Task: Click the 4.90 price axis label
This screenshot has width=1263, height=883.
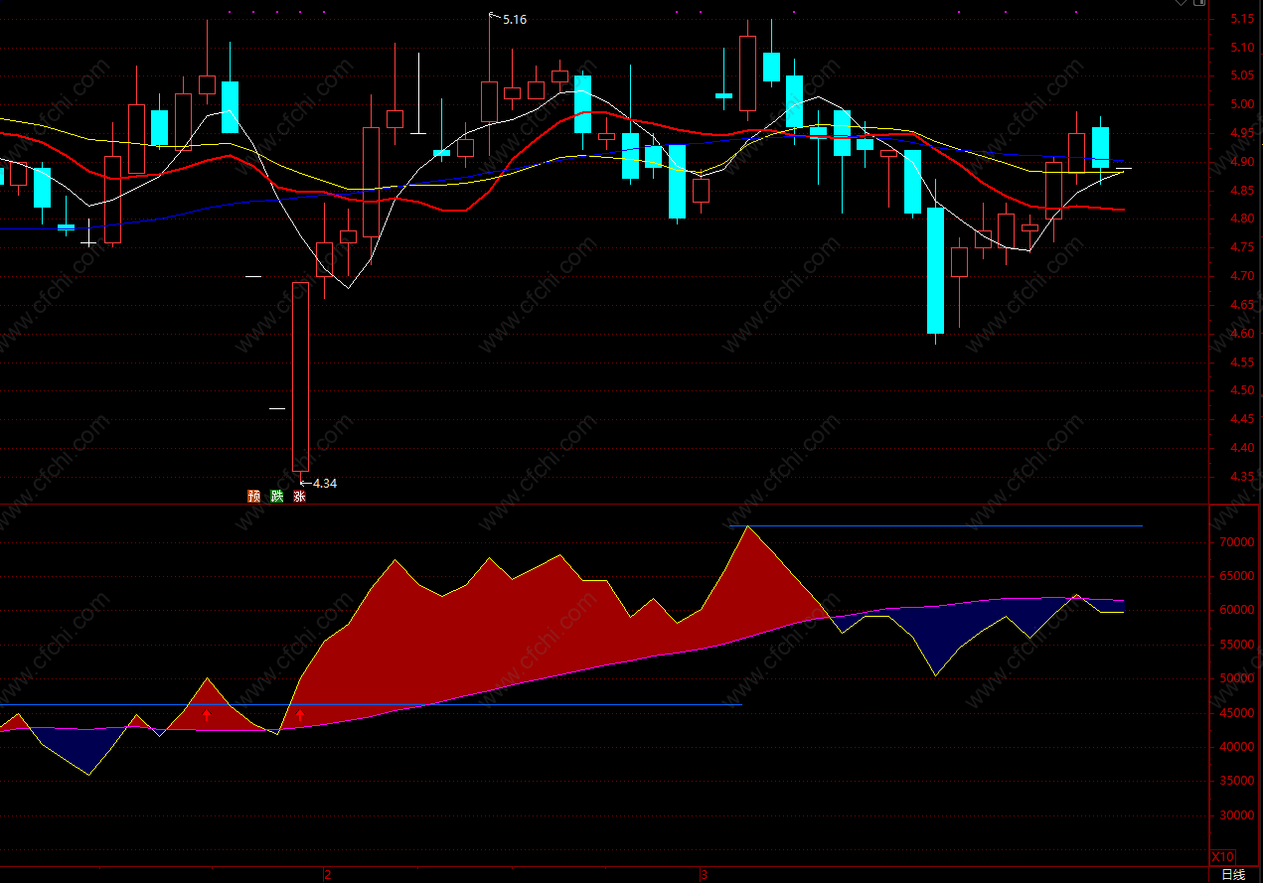Action: (1241, 162)
